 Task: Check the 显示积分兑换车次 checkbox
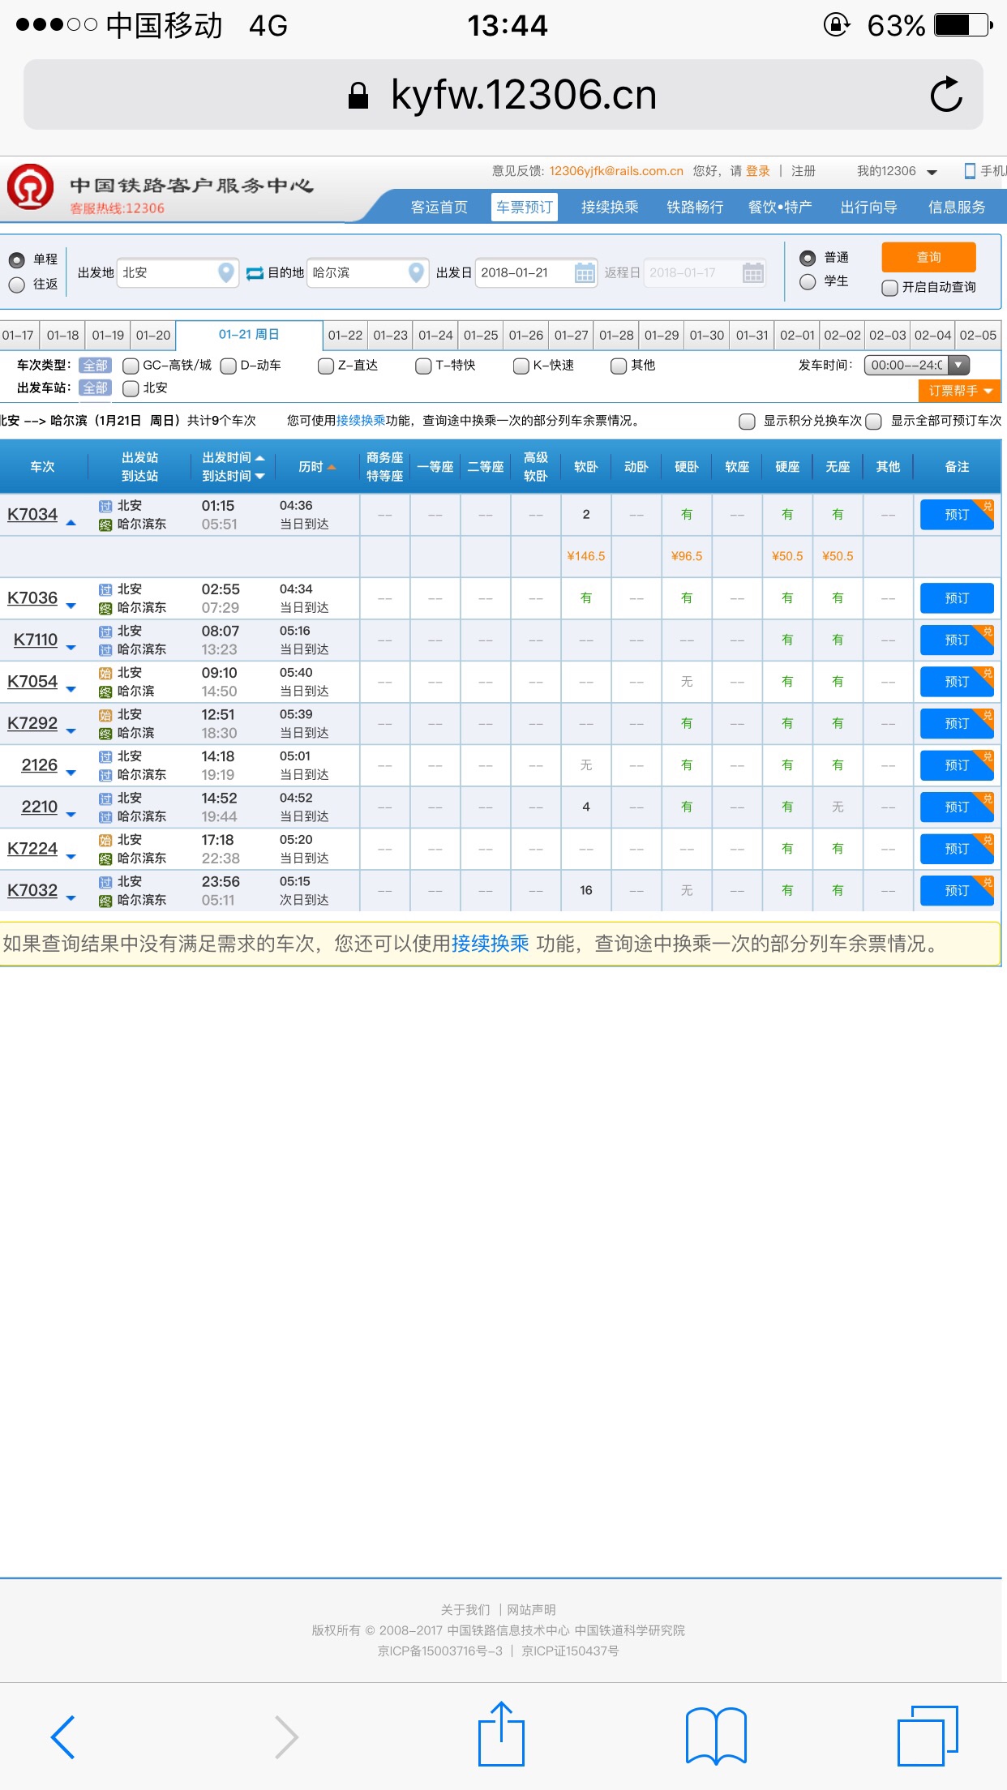[748, 422]
